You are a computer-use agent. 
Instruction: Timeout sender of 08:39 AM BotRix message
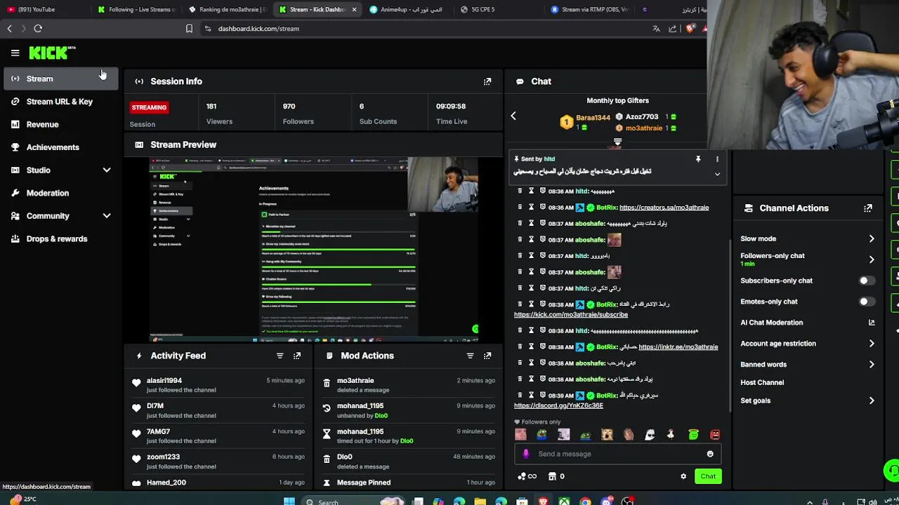pyautogui.click(x=531, y=396)
